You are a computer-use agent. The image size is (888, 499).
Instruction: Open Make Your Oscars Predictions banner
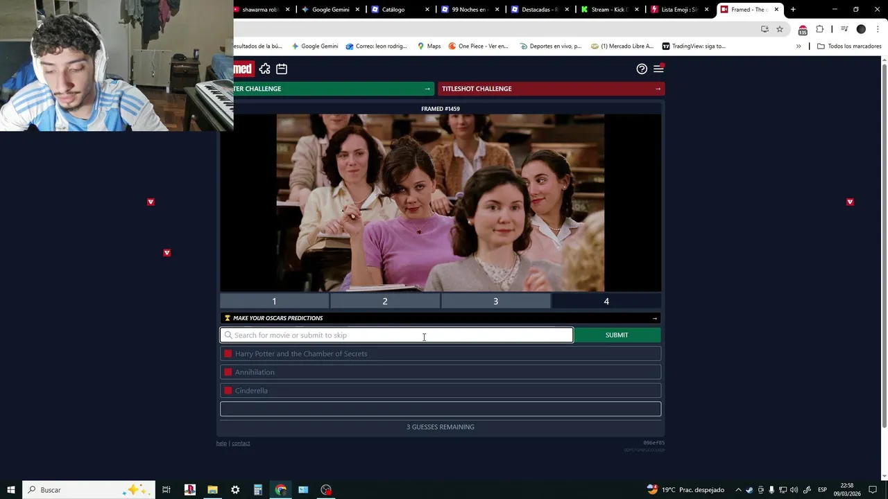coord(441,318)
